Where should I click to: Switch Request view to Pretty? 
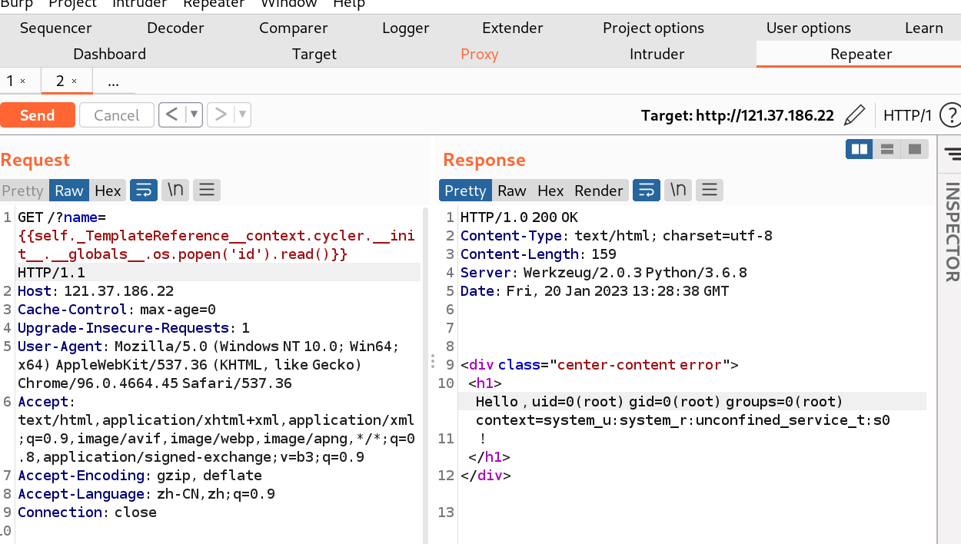pos(23,191)
